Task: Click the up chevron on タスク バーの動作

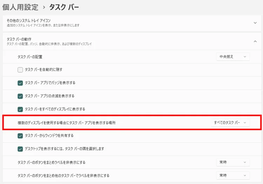Action: click(x=255, y=41)
